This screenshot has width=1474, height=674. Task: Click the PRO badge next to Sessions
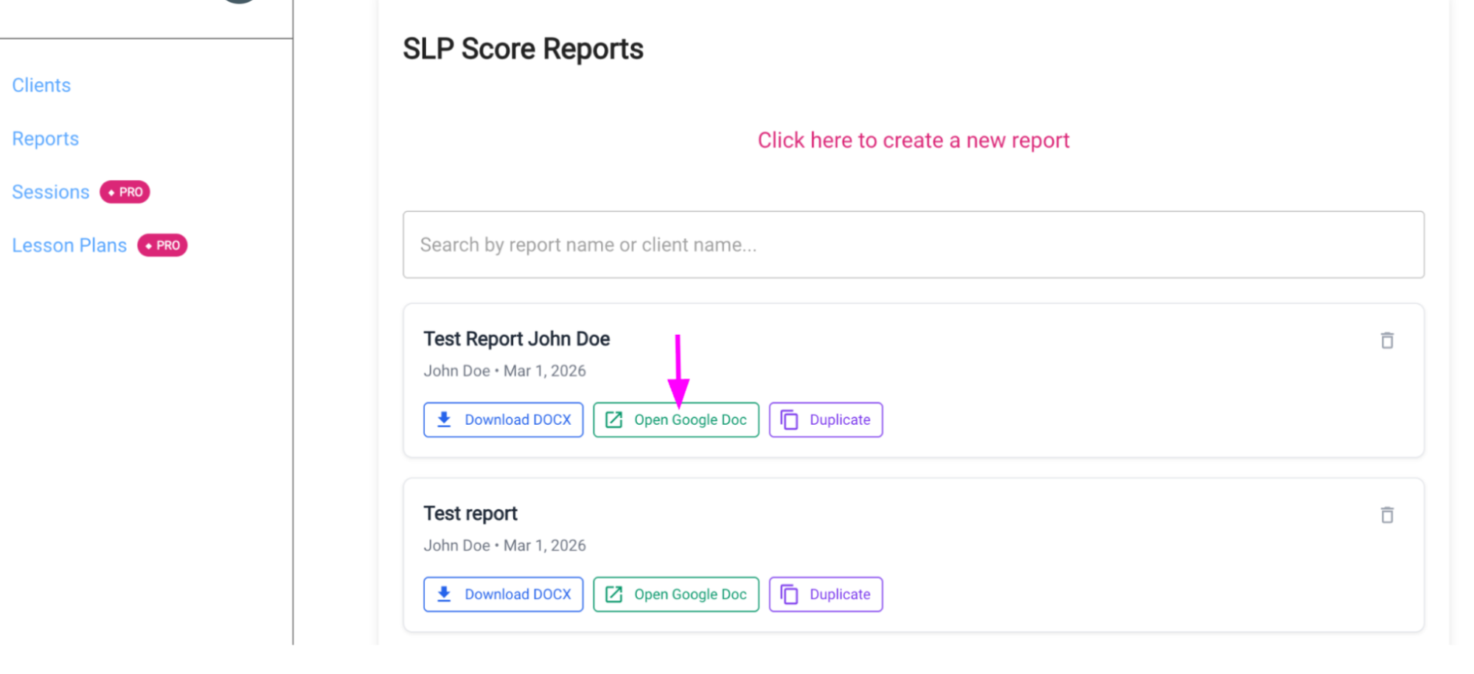pyautogui.click(x=124, y=192)
